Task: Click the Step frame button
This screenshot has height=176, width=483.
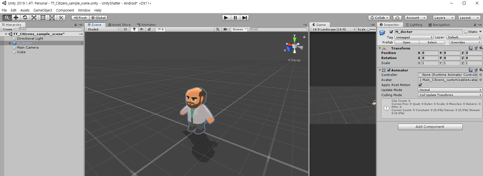Action: [x=244, y=18]
